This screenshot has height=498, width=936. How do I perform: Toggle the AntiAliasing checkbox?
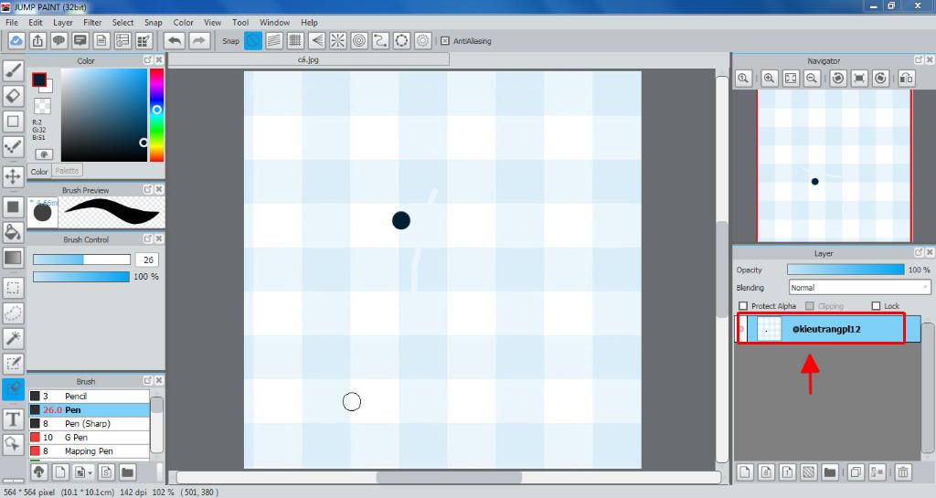[445, 41]
